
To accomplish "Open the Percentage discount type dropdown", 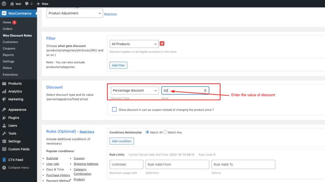I will point(135,90).
